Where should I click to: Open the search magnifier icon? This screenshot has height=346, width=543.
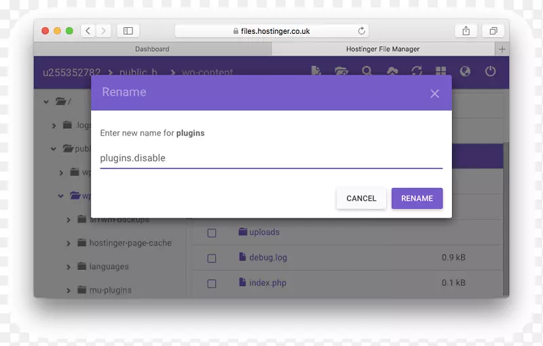tap(367, 71)
